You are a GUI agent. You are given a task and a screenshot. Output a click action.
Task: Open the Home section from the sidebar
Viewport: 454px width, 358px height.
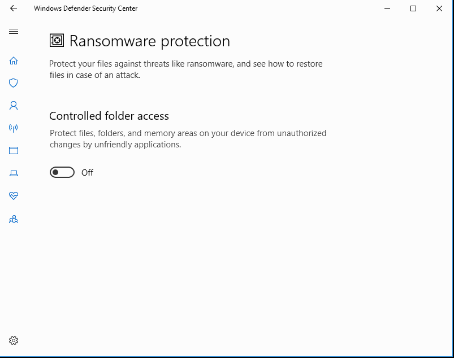click(14, 61)
